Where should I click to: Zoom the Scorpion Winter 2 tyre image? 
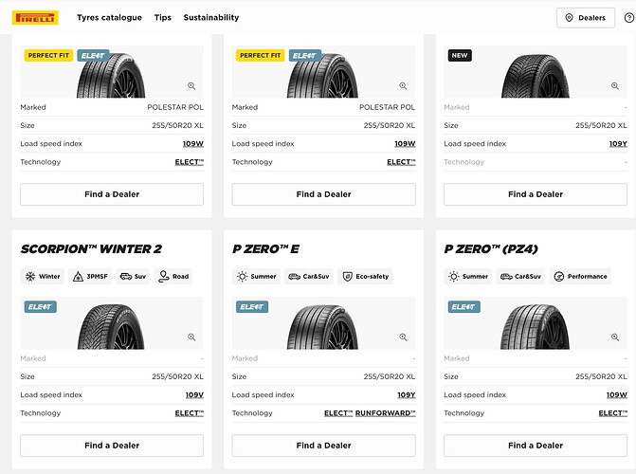click(191, 337)
